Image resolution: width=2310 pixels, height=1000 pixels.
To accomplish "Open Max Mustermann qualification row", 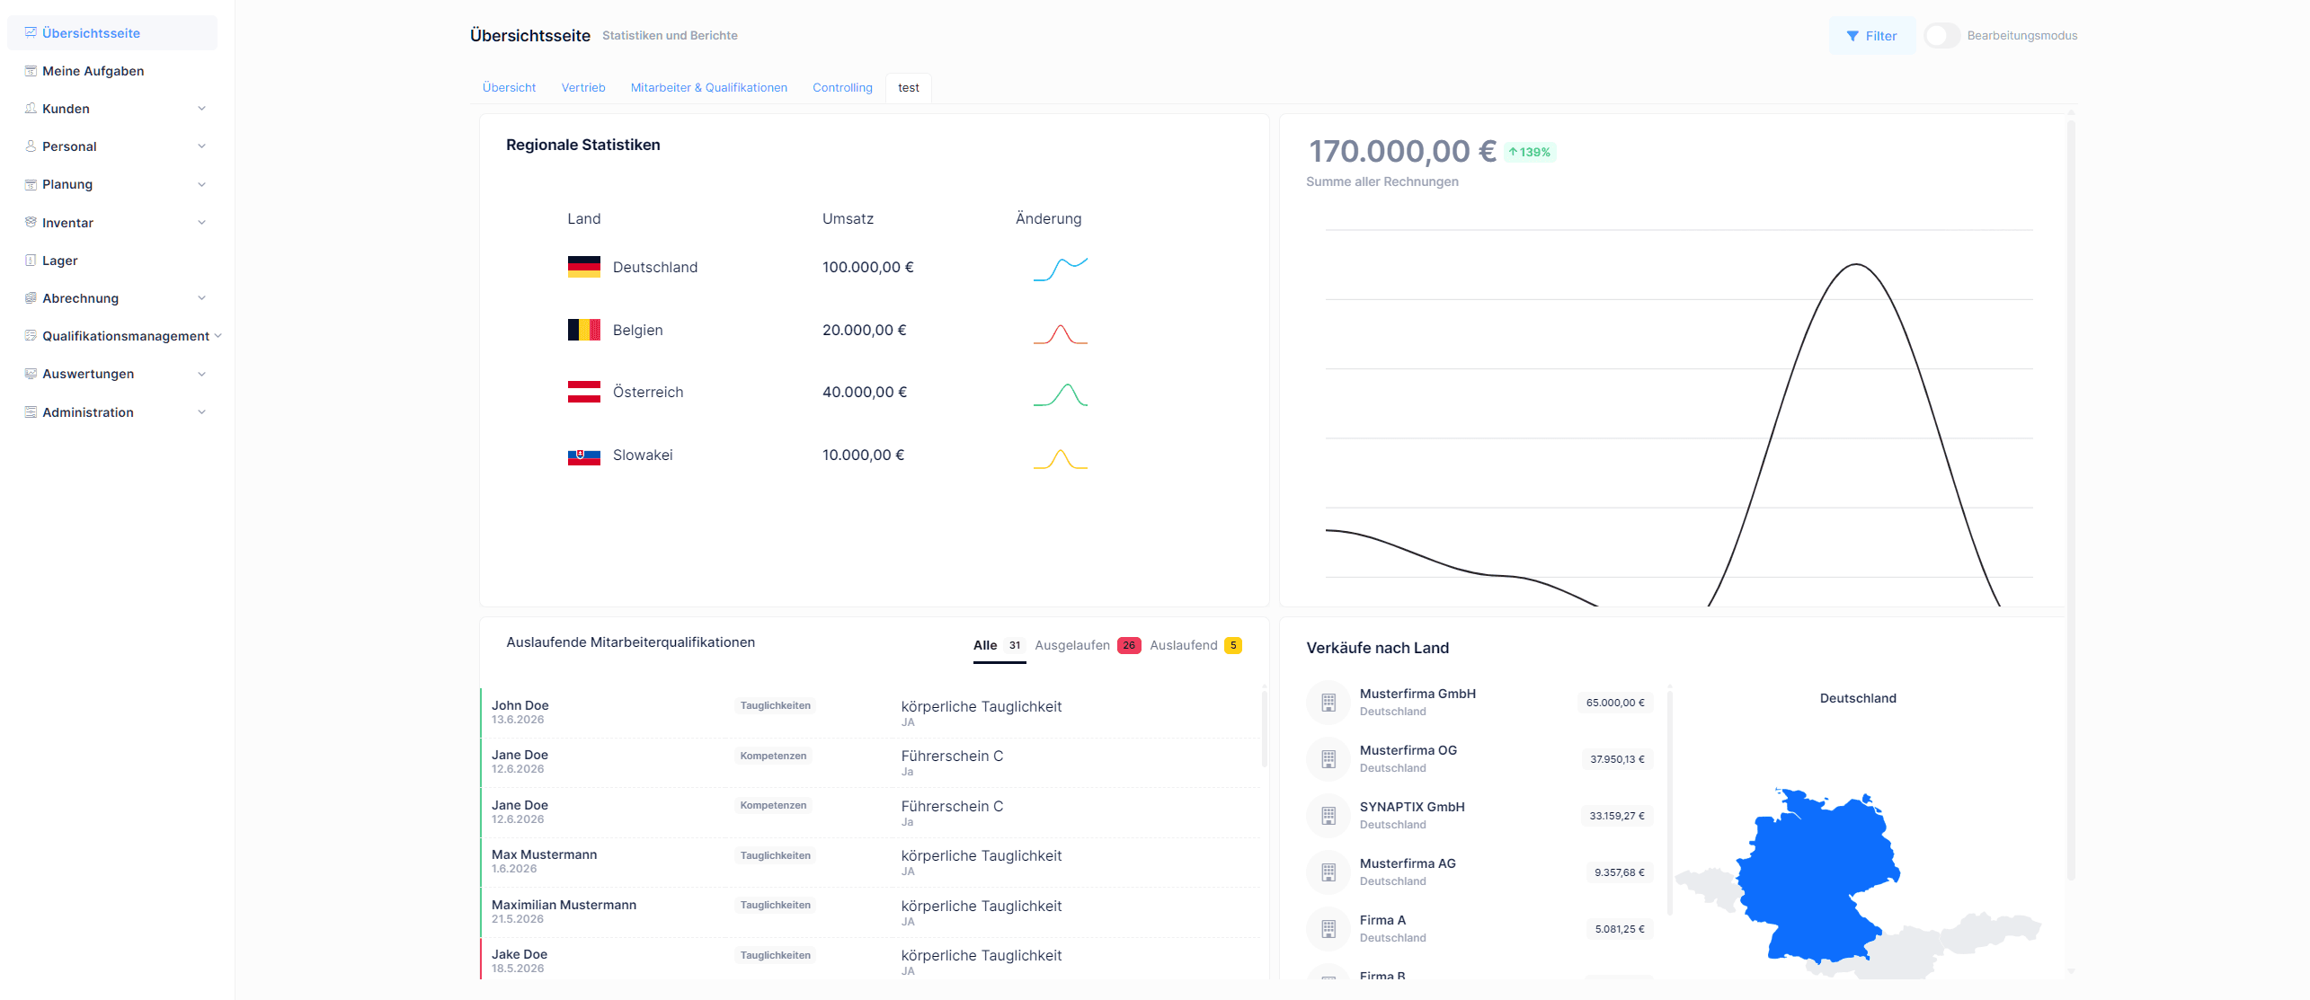I will (870, 862).
